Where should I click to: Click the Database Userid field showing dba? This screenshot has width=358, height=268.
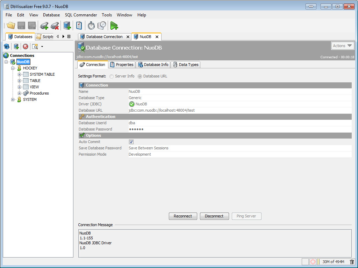(x=240, y=123)
